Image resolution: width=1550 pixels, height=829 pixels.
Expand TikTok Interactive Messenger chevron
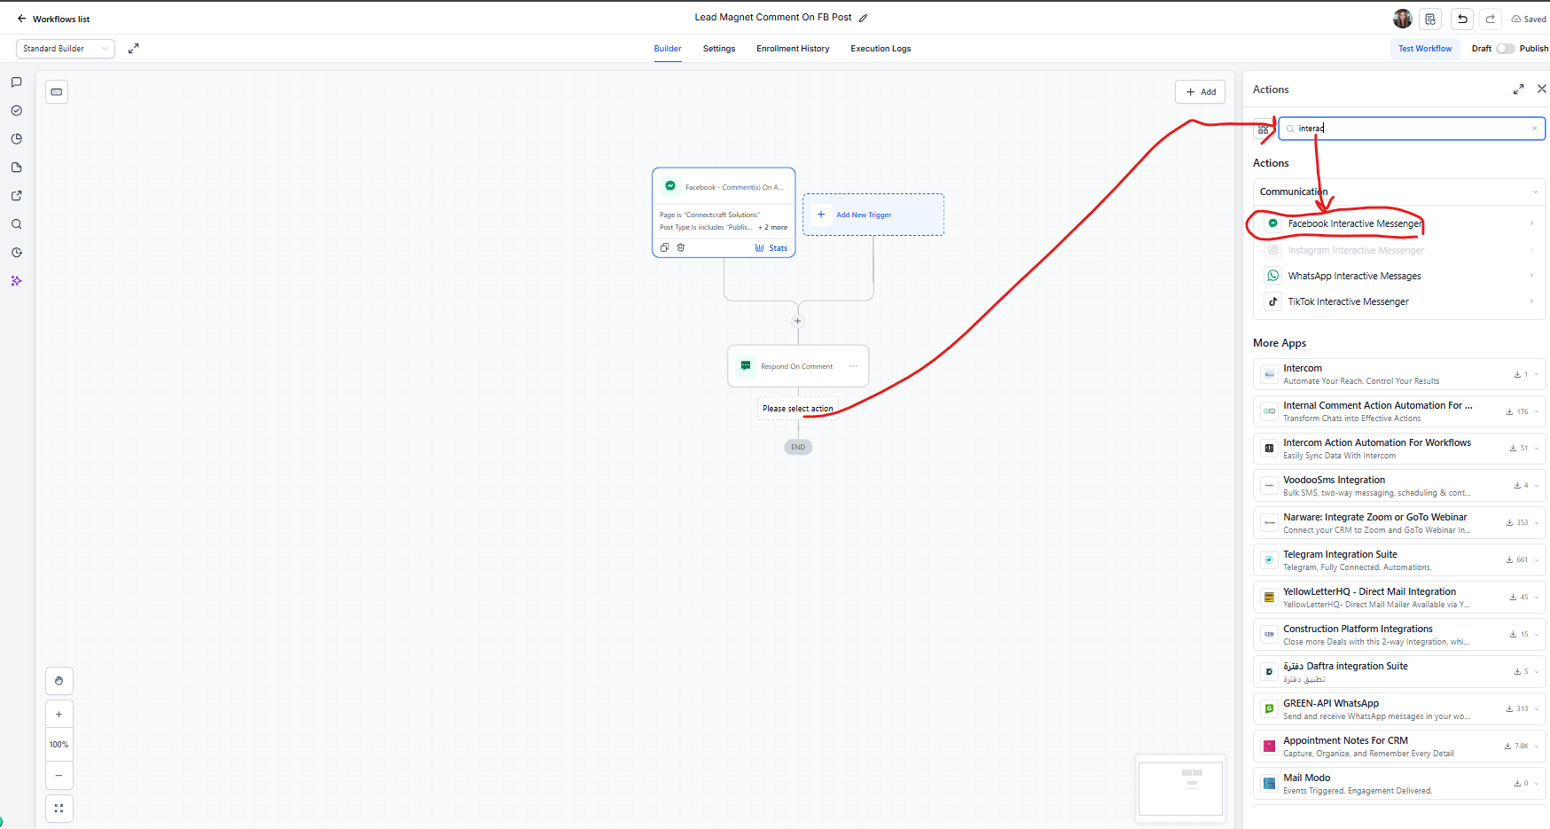1531,301
